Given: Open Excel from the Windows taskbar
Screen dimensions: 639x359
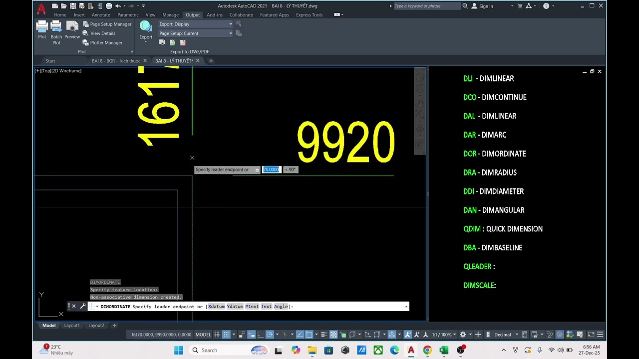Looking at the screenshot, I should 444,350.
